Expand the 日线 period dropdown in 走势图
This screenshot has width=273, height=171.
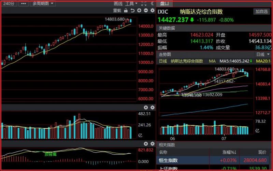(x=263, y=55)
